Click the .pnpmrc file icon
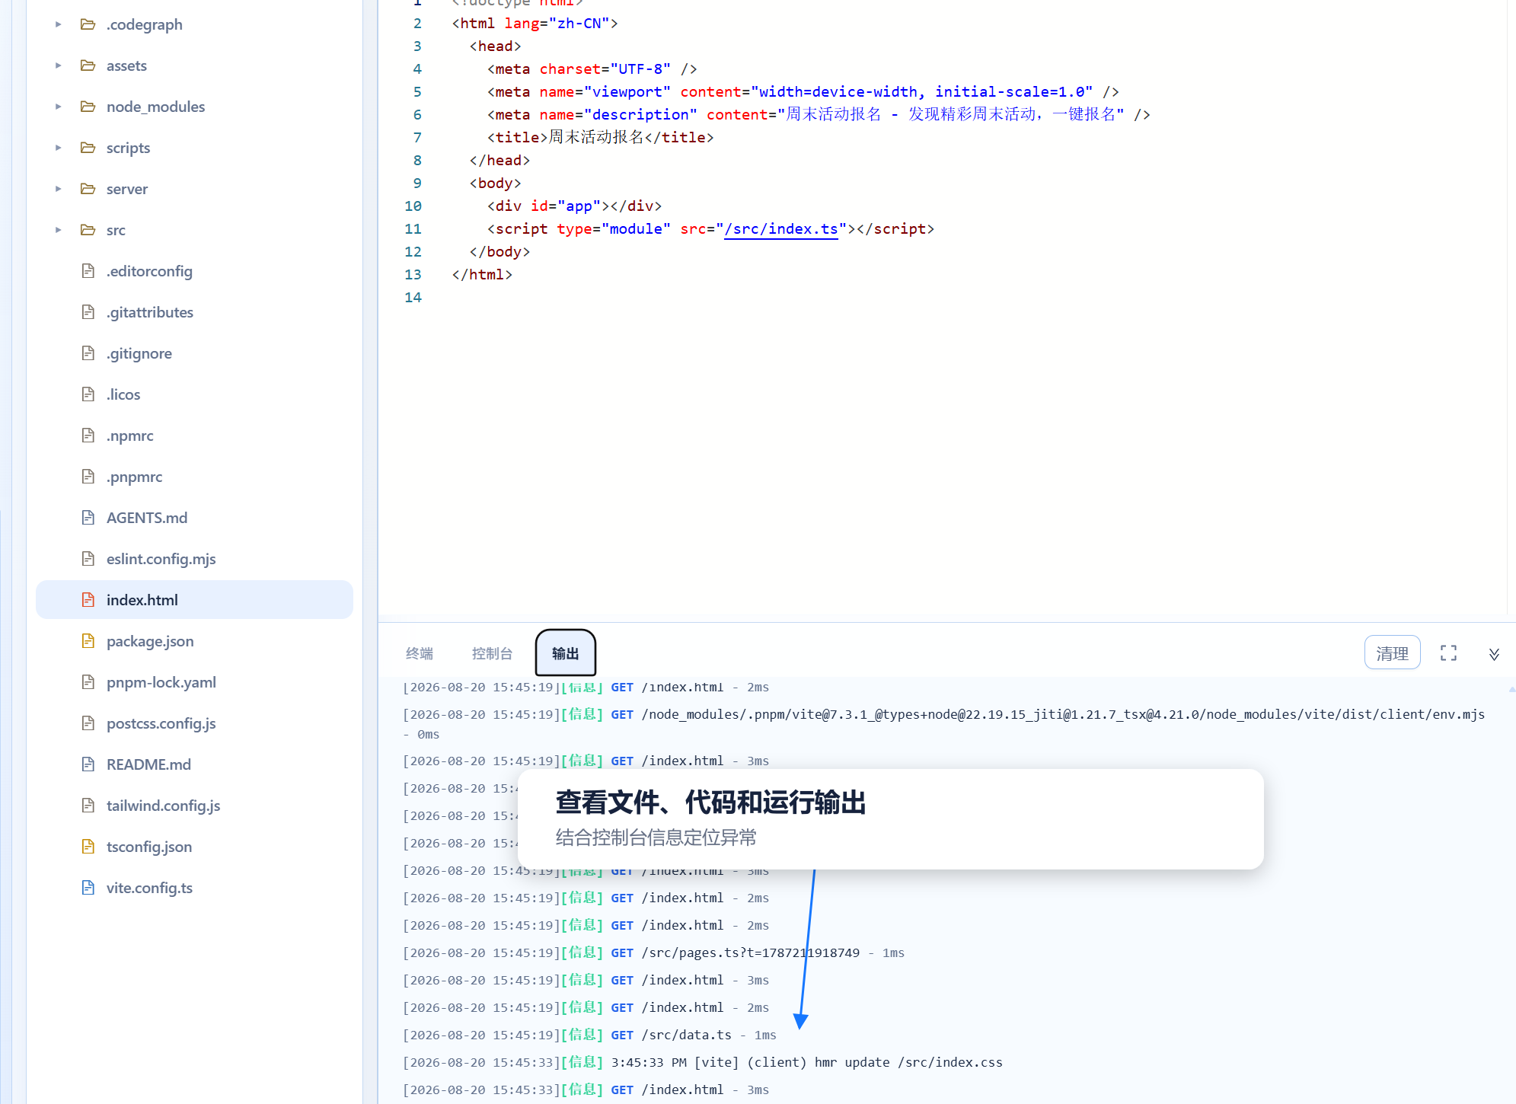1516x1104 pixels. 88,477
